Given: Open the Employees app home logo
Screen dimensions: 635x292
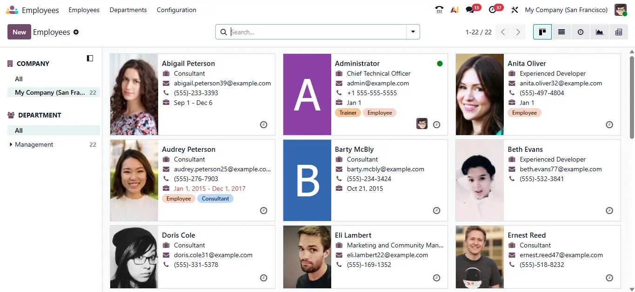Looking at the screenshot, I should click(13, 10).
